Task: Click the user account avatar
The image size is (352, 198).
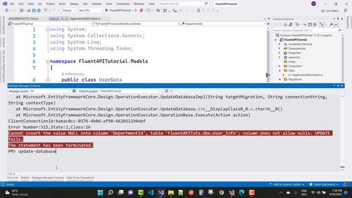Action: [x=313, y=4]
